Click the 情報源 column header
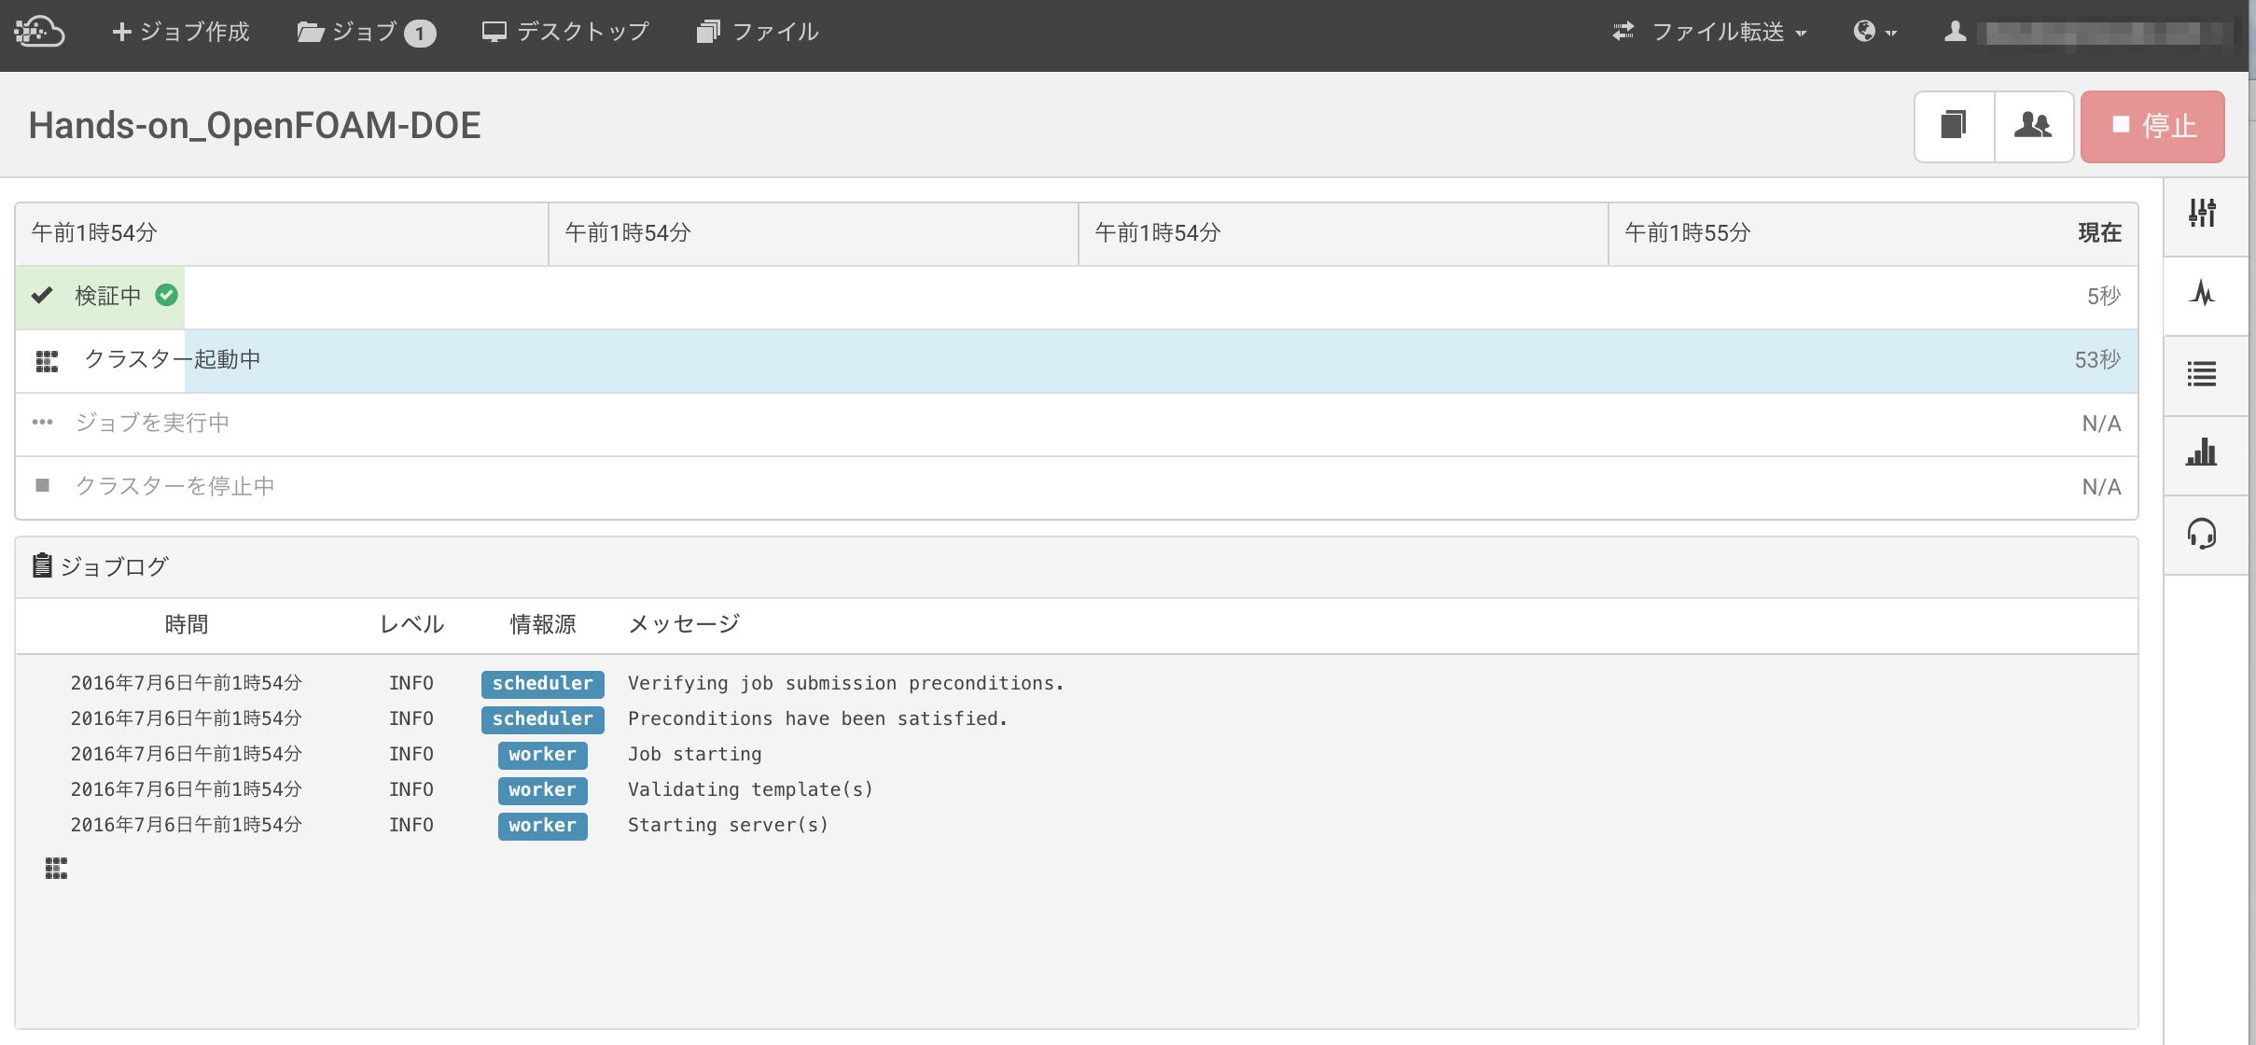This screenshot has height=1045, width=2256. [x=543, y=624]
